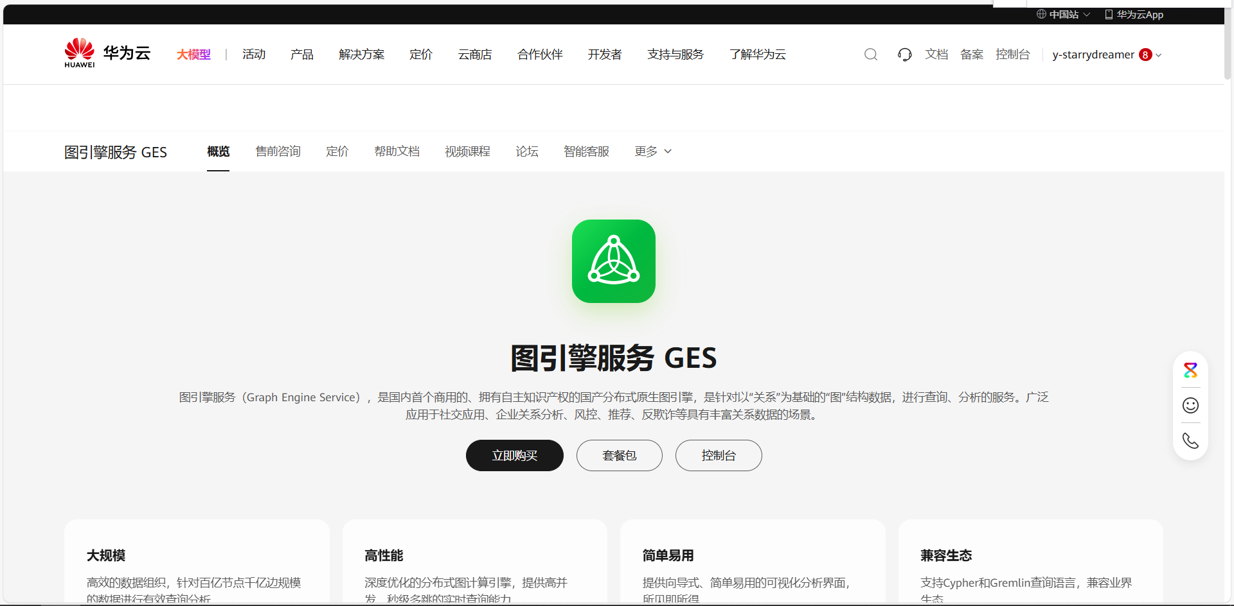Open the 解决方案 menu
Viewport: 1234px width, 606px height.
(362, 55)
